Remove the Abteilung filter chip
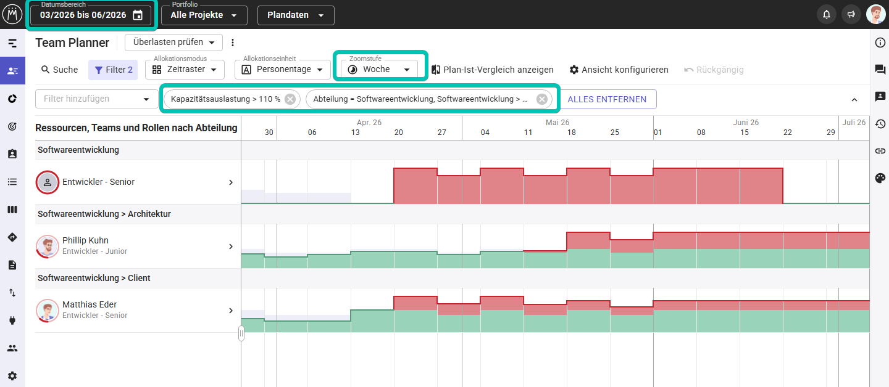 pos(541,99)
